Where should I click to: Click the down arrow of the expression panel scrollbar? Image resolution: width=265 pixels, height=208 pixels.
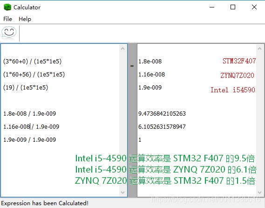click(123, 193)
